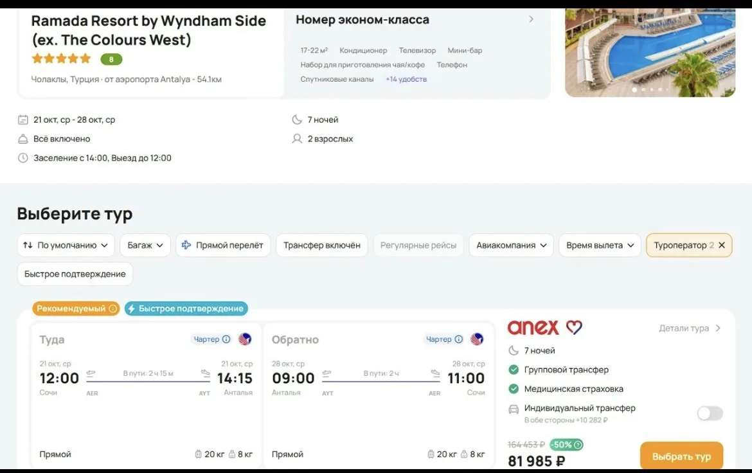The width and height of the screenshot is (752, 473).
Task: Enable the Индивидуальный трансфер switch
Action: click(710, 413)
